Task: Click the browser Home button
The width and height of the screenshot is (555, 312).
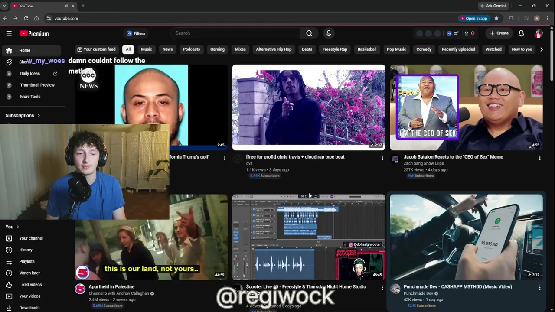Action: point(36,18)
